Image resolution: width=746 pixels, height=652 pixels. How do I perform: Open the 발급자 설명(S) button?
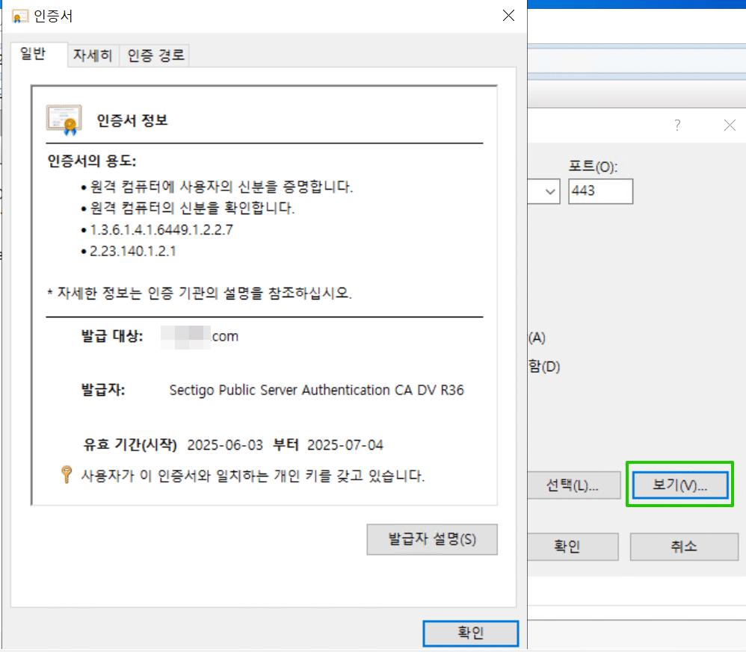432,539
